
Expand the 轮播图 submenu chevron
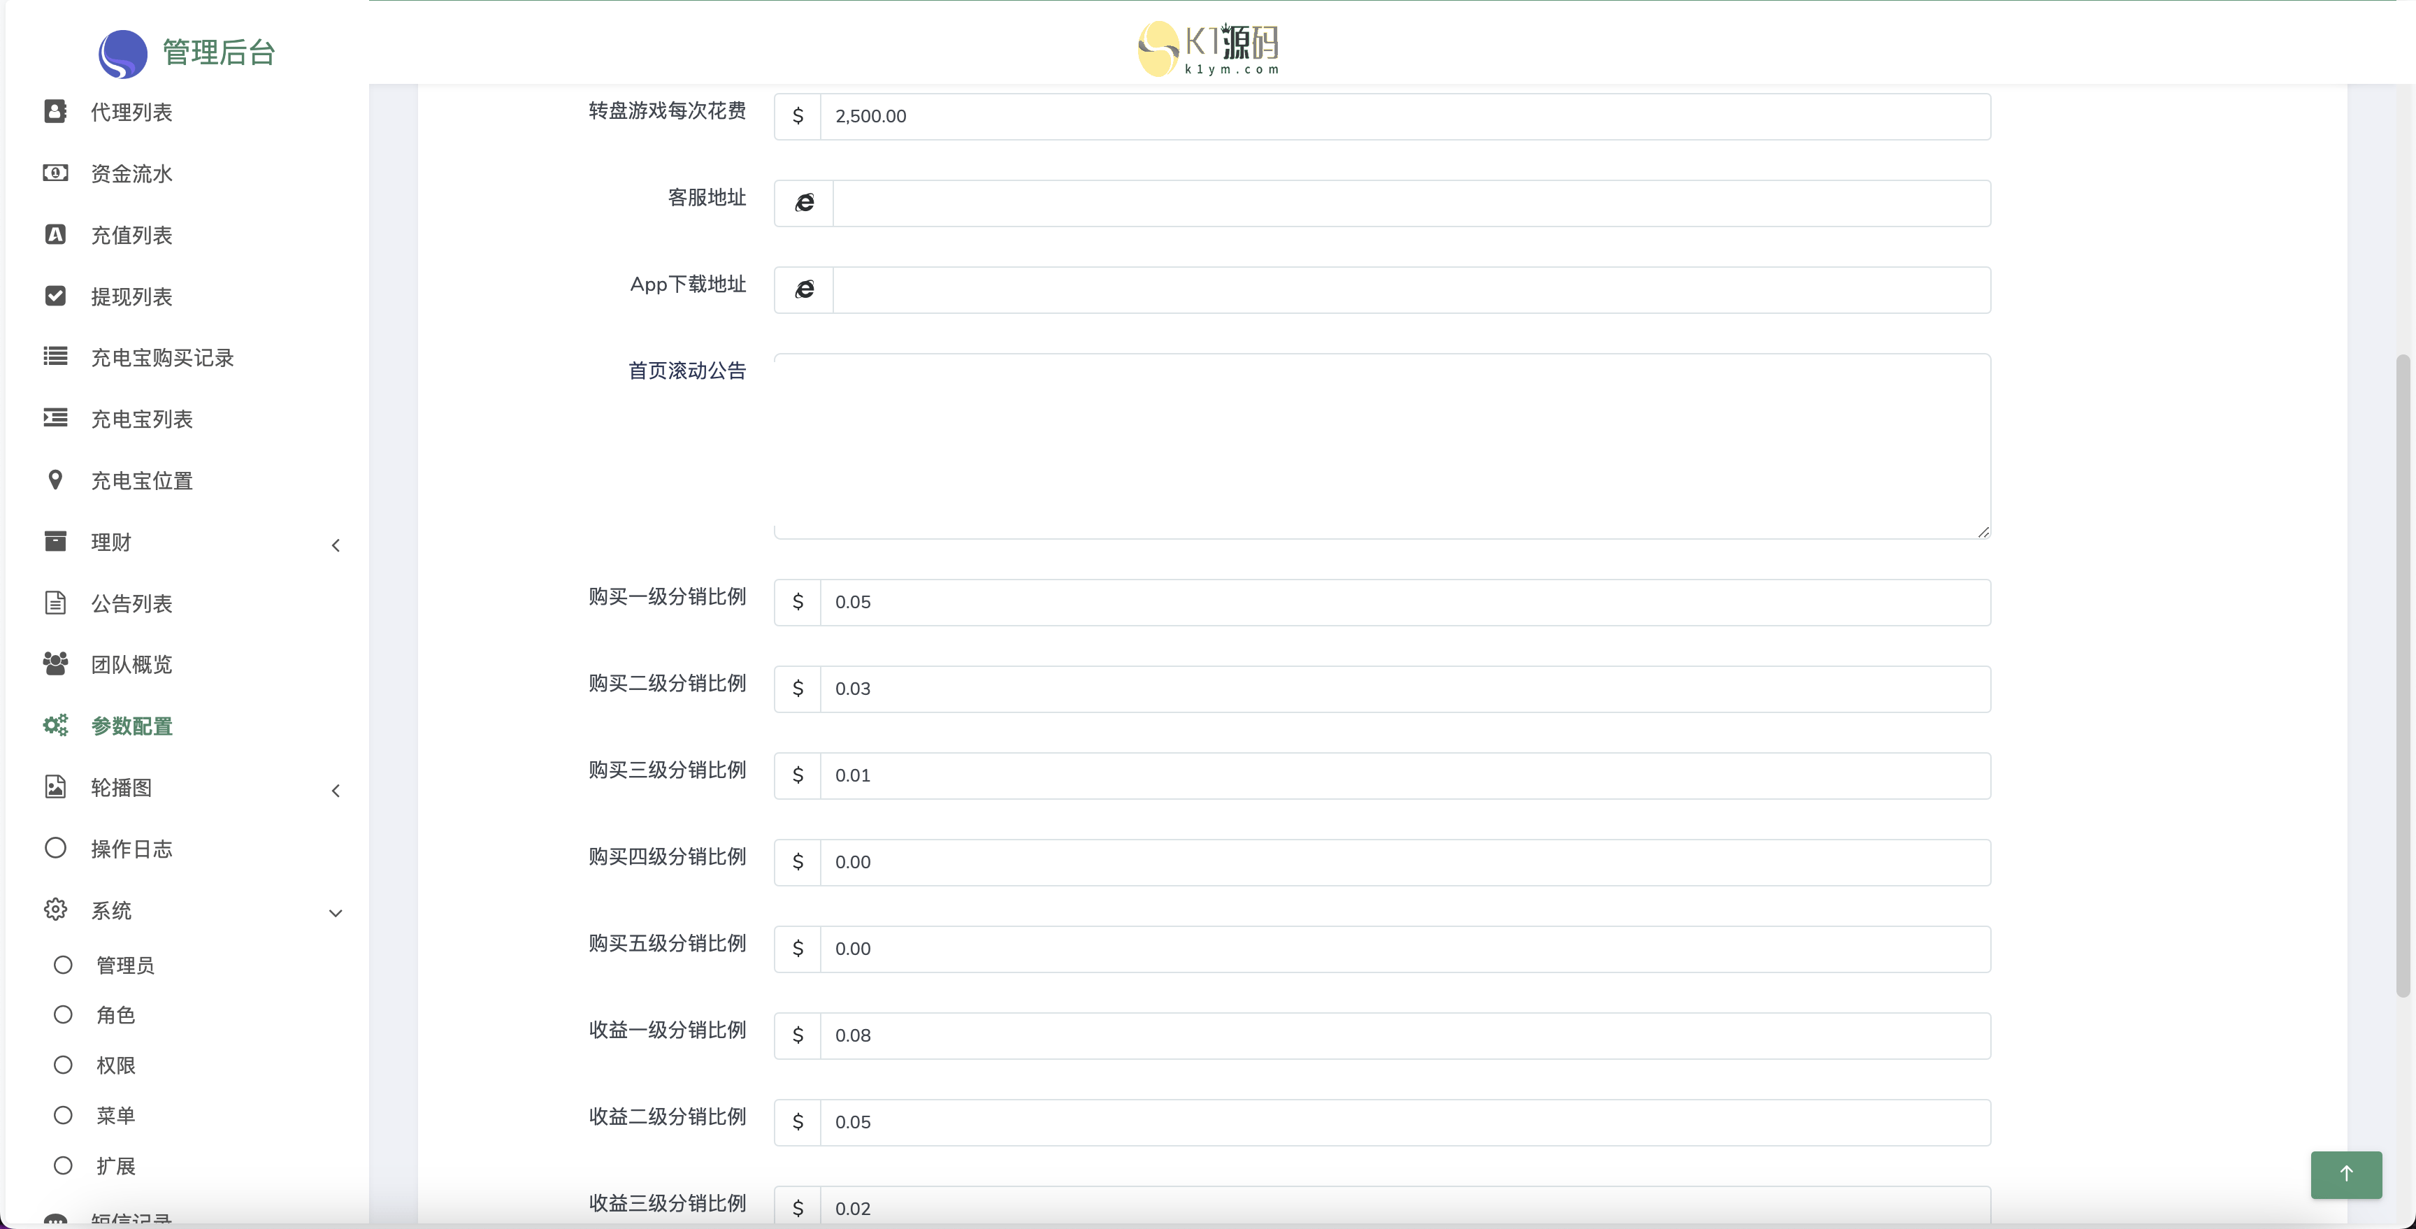point(336,791)
